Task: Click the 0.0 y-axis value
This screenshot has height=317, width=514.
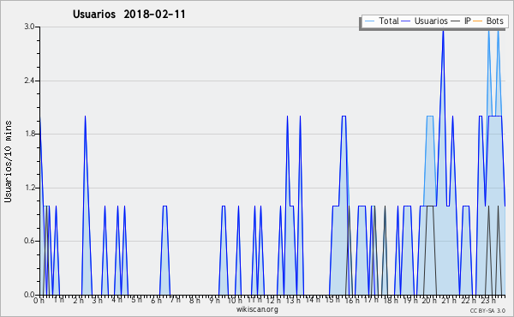Action: point(29,295)
